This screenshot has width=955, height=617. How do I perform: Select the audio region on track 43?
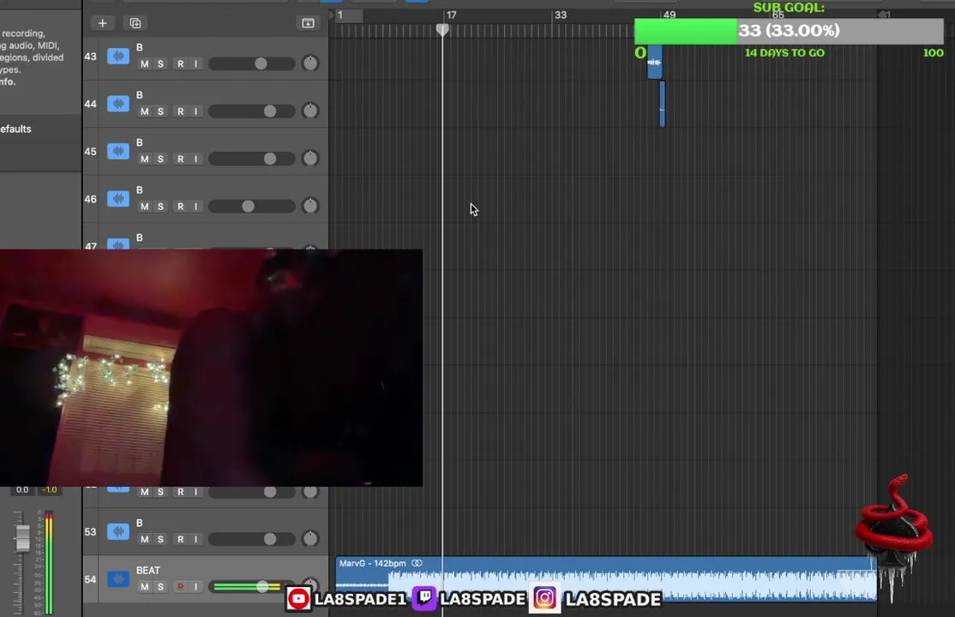(654, 62)
